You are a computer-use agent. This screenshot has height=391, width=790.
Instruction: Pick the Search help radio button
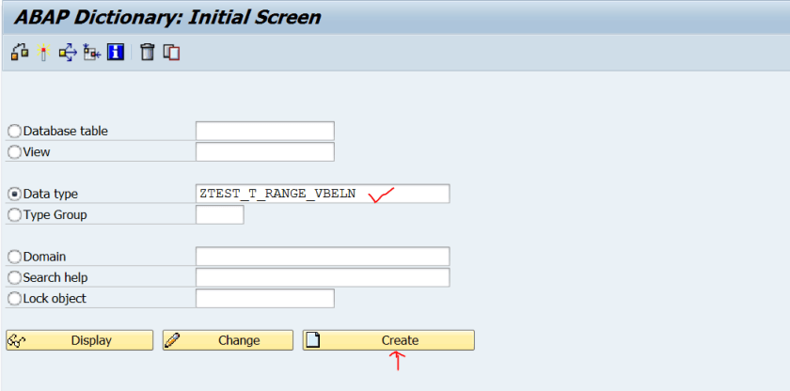coord(14,277)
